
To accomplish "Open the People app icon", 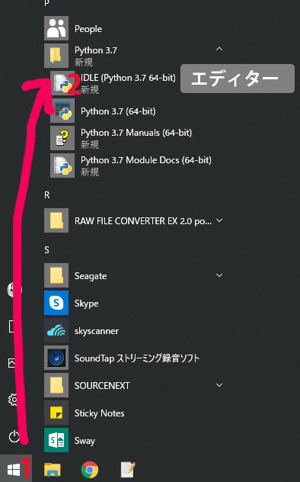I will [56, 28].
